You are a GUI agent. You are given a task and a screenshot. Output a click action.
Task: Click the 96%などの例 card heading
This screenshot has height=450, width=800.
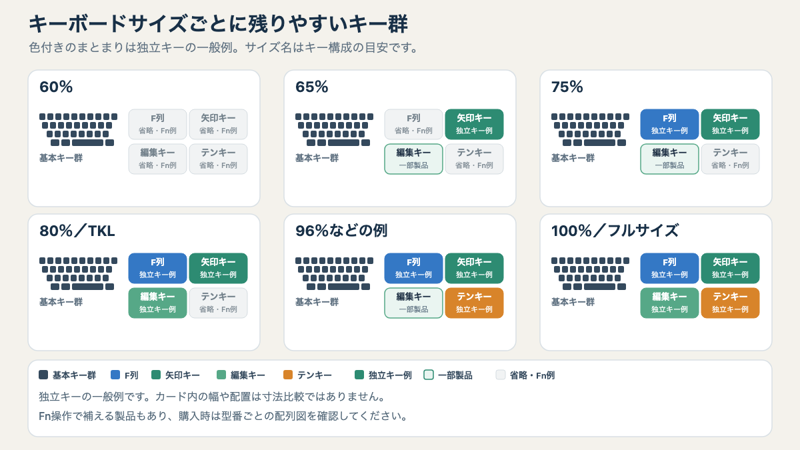coord(341,231)
